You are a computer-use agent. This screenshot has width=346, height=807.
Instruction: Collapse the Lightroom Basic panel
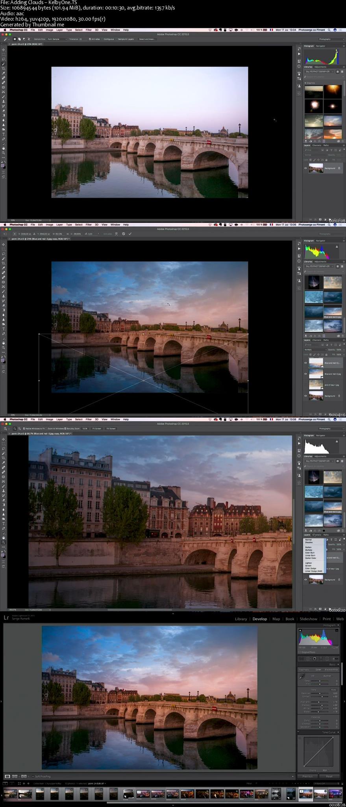338,664
